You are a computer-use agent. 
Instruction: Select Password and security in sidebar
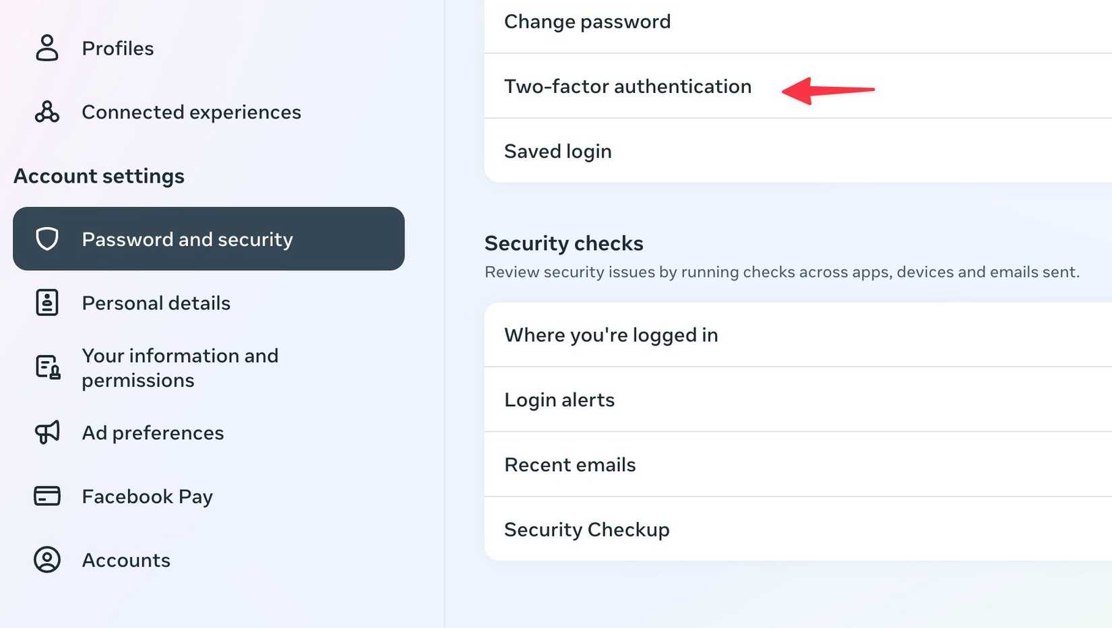click(x=187, y=239)
